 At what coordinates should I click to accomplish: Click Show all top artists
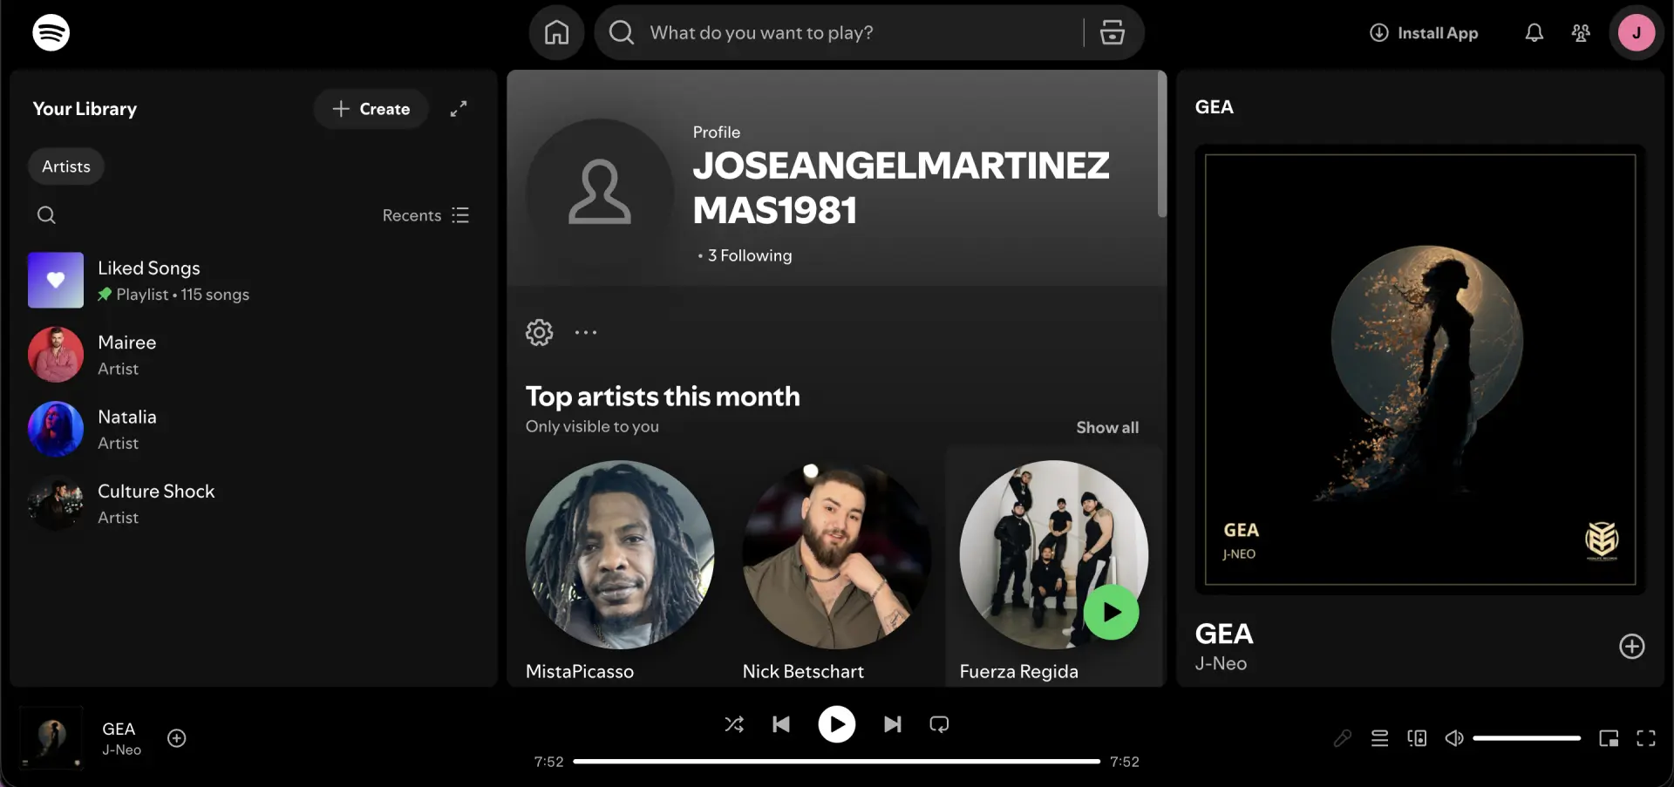(x=1107, y=427)
